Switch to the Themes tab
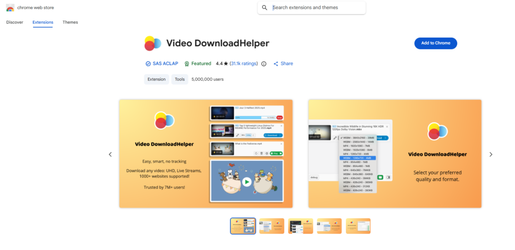Viewport: 515px width, 250px height. pos(70,22)
